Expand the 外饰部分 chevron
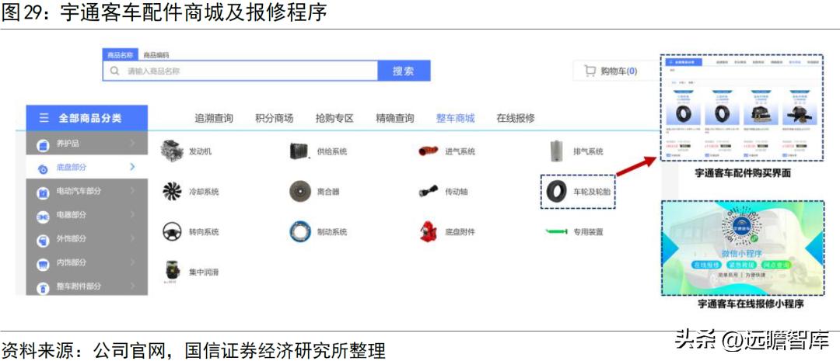This screenshot has width=840, height=361. click(132, 238)
